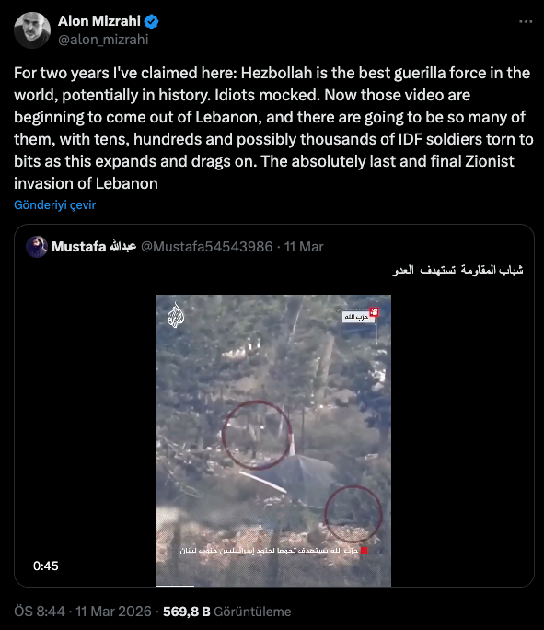Open Alon Mizrahi's profile avatar
The width and height of the screenshot is (544, 630).
(x=32, y=30)
